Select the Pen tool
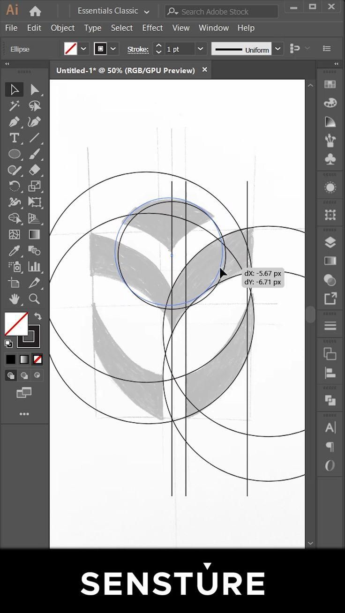Image resolution: width=345 pixels, height=613 pixels. [x=15, y=122]
